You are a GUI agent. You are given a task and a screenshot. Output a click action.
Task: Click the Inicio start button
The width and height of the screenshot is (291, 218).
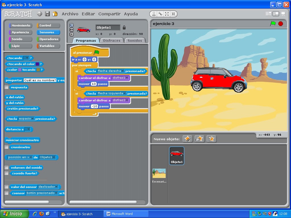coord(14,214)
